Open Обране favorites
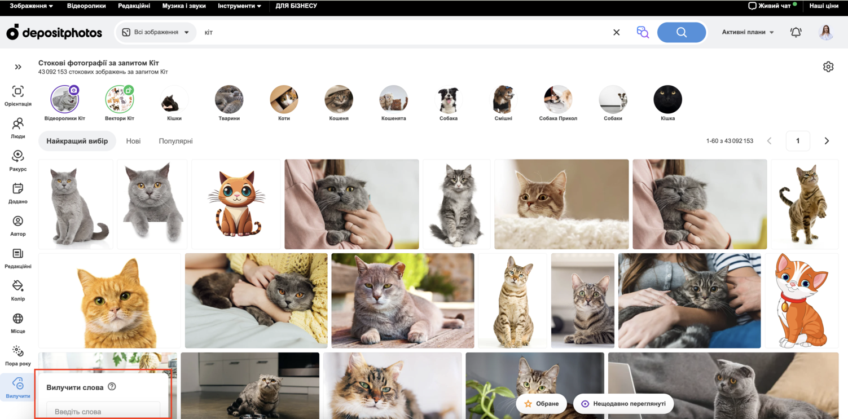Image resolution: width=848 pixels, height=419 pixels. point(542,404)
